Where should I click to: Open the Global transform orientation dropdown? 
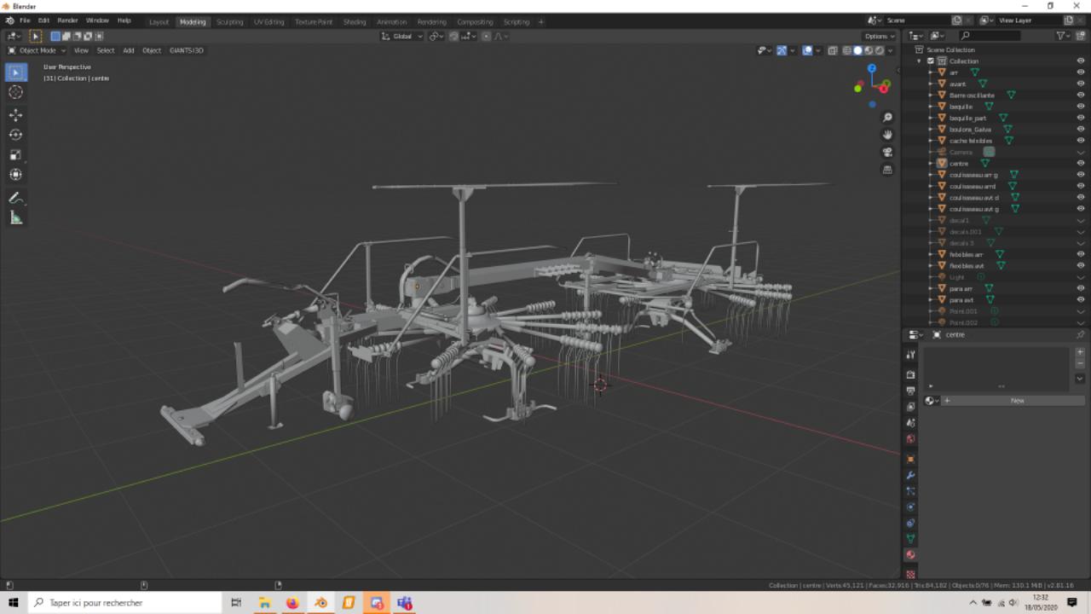(401, 36)
